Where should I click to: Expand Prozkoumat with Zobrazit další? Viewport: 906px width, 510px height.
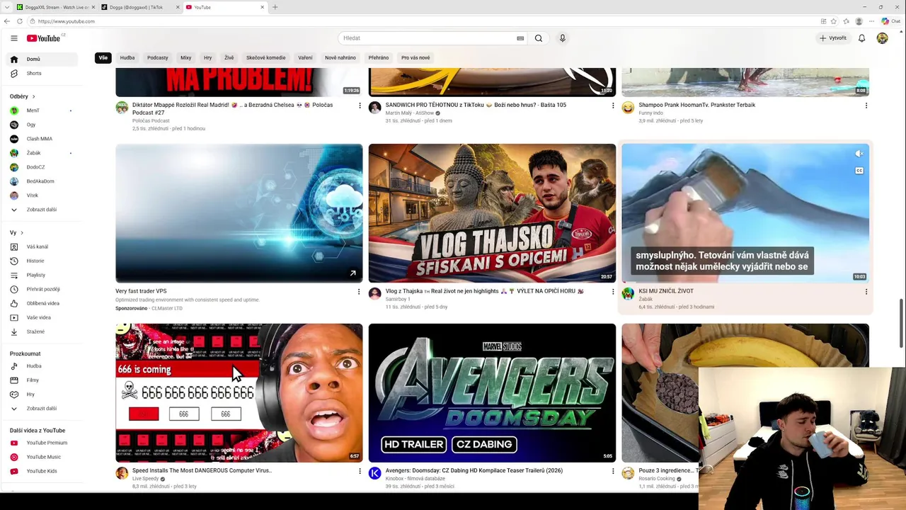tap(42, 409)
